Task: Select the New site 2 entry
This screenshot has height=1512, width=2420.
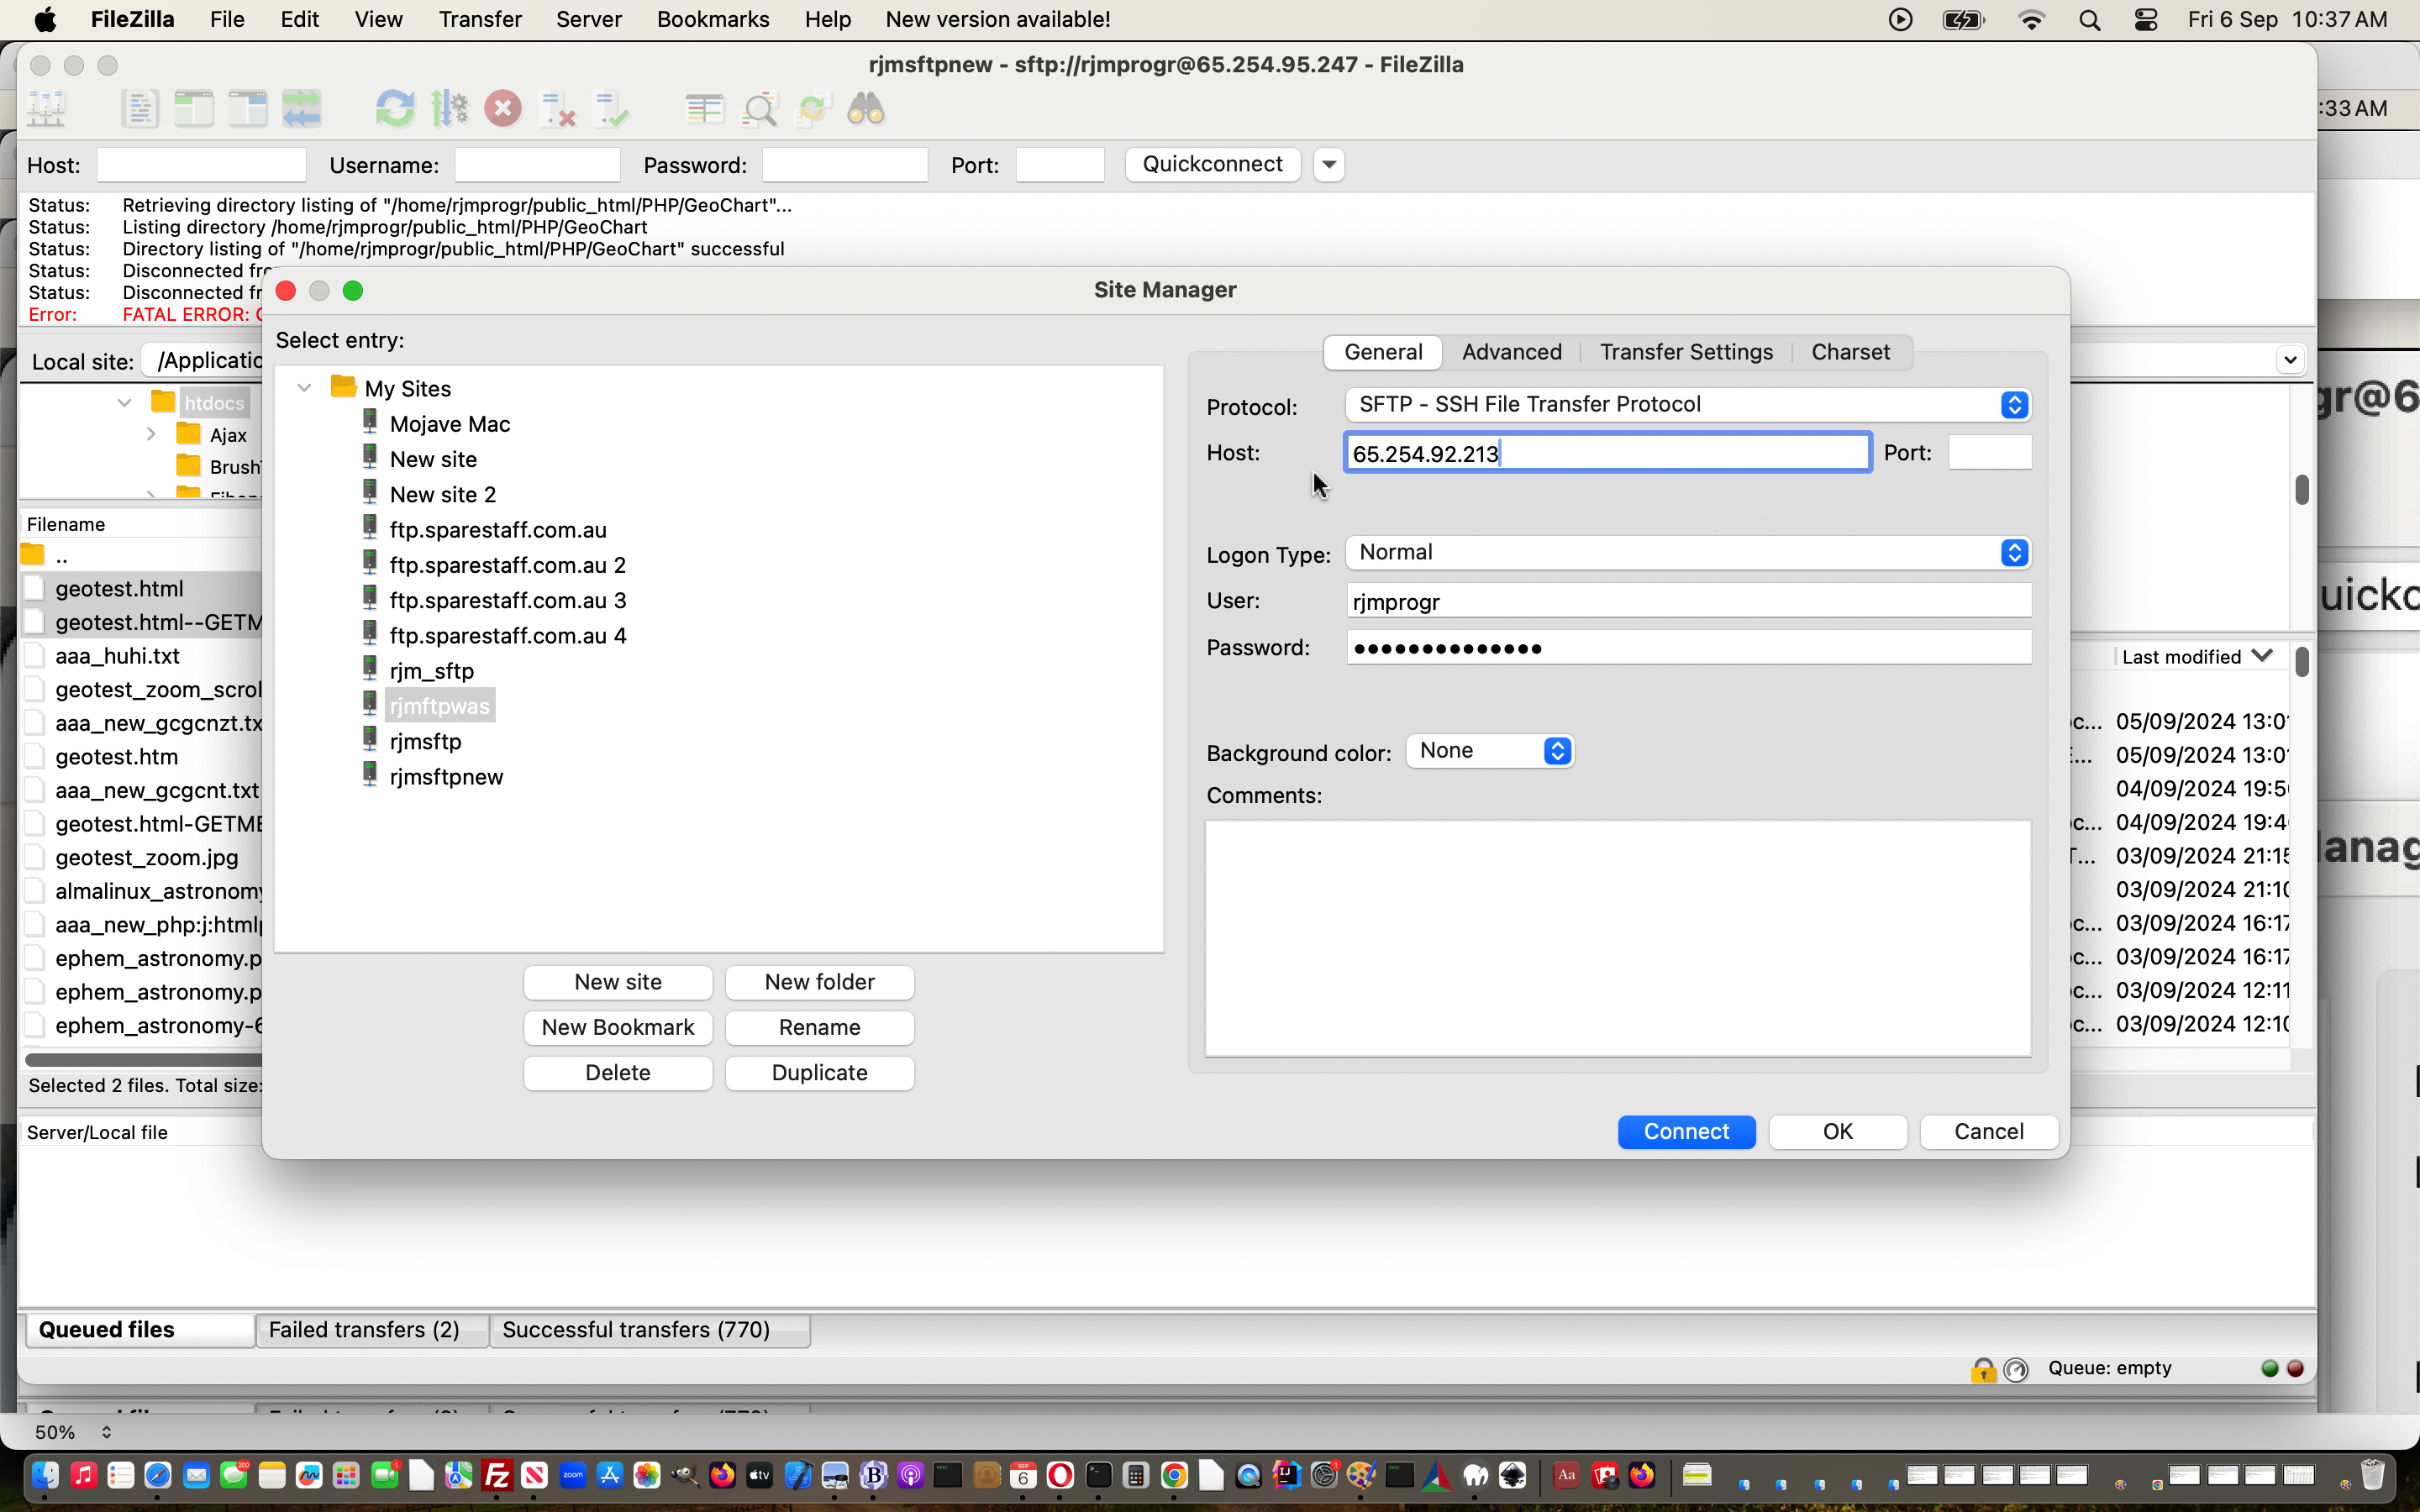Action: point(442,495)
